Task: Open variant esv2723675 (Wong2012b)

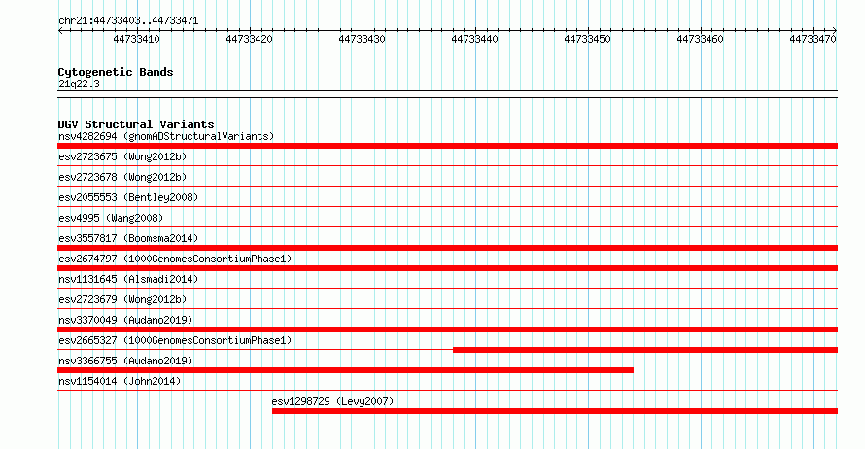Action: tap(122, 156)
